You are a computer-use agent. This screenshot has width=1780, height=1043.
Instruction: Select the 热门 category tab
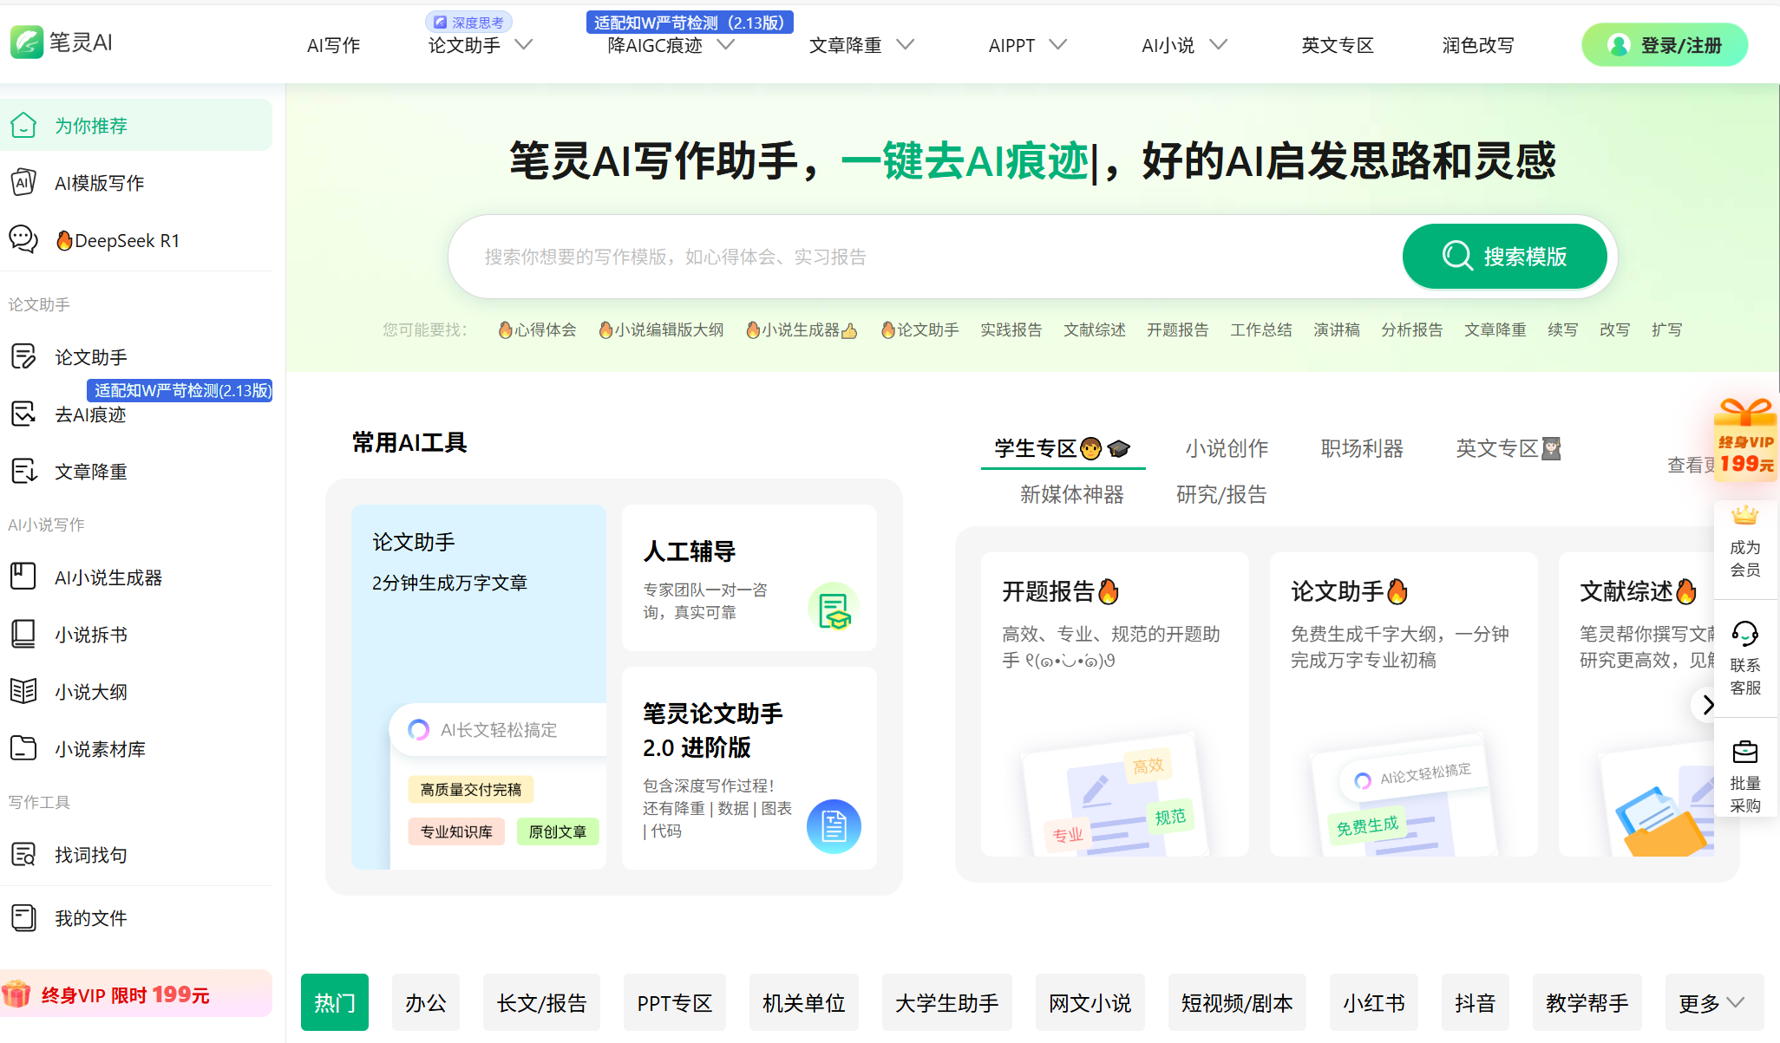click(335, 1002)
